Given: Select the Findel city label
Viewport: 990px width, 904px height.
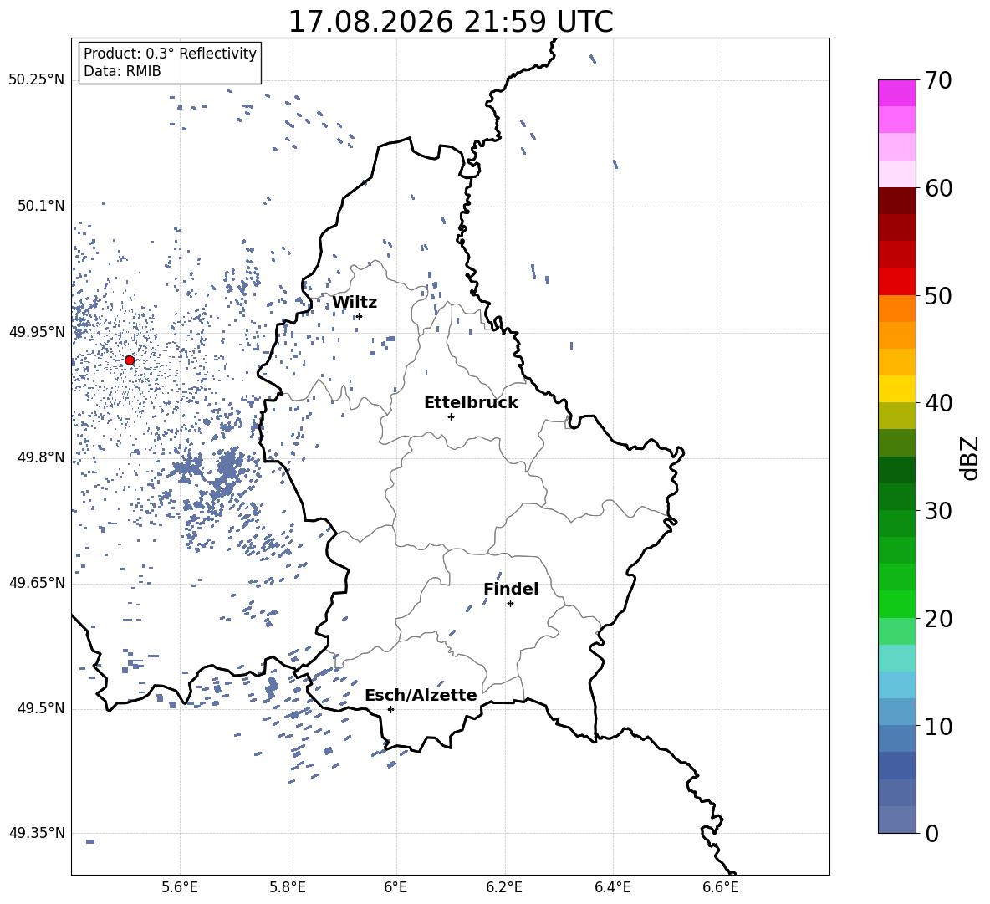Looking at the screenshot, I should [x=511, y=589].
